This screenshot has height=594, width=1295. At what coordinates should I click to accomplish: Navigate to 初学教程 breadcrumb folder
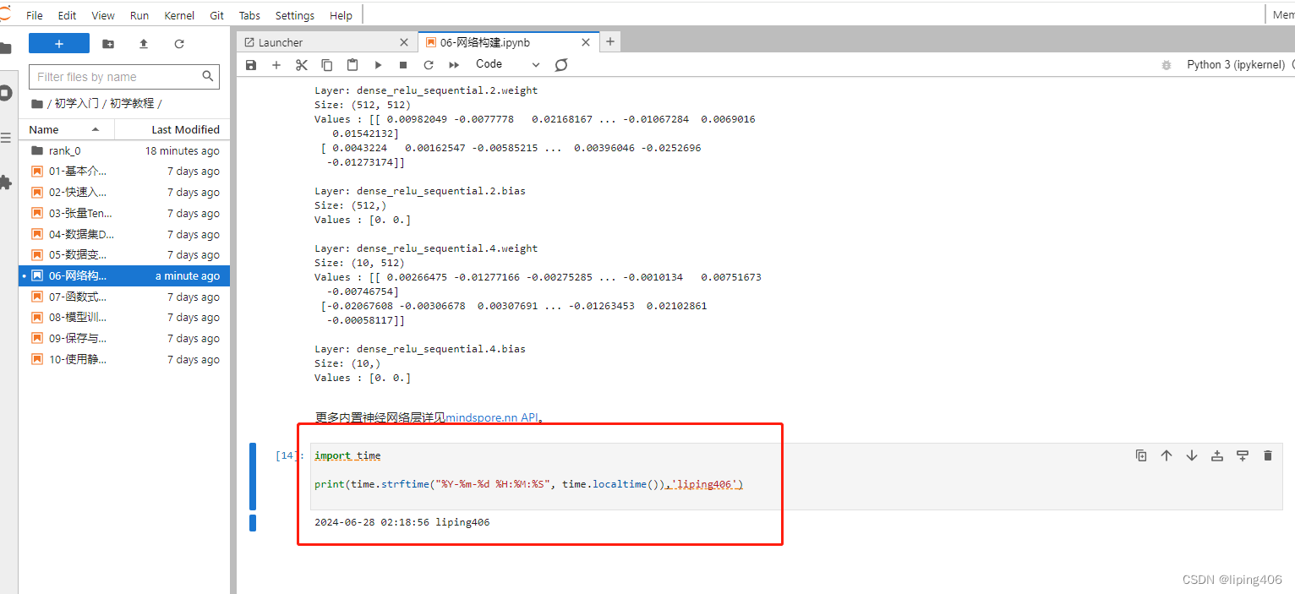pos(133,103)
